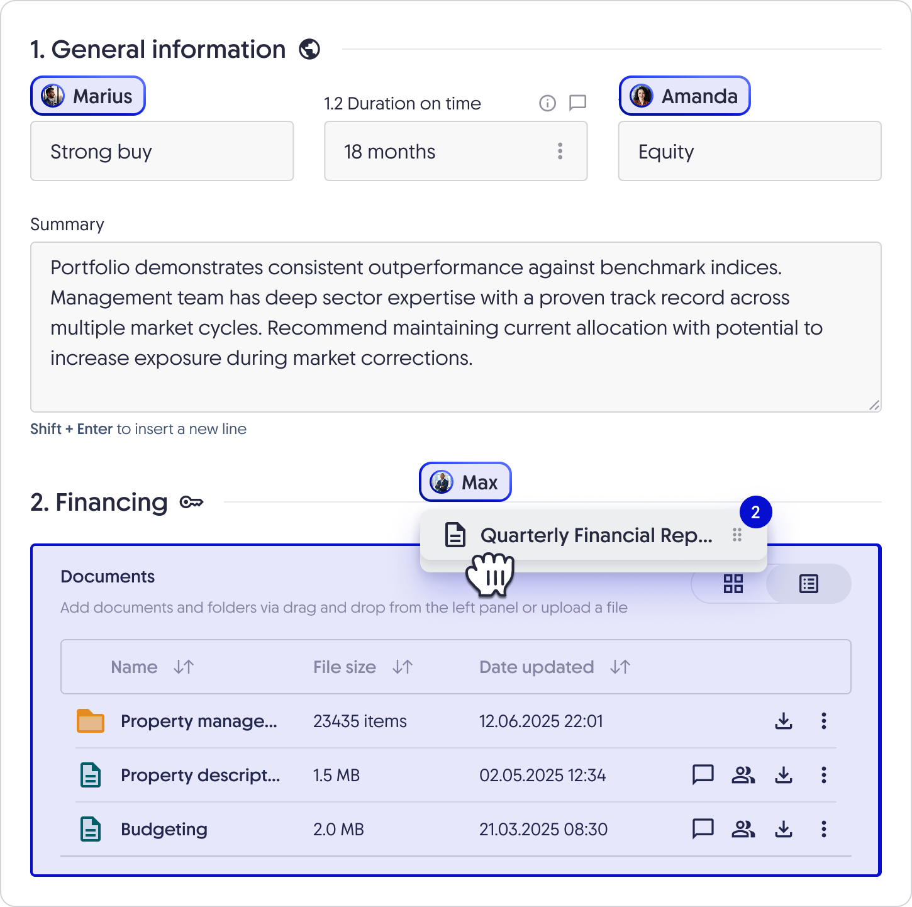Open comment icon for Duration on time

pos(577,103)
